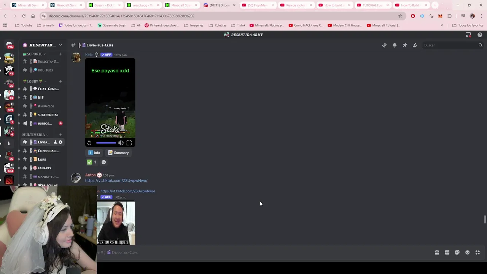The image size is (487, 274).
Task: Open notification settings bell icon
Action: tap(395, 45)
